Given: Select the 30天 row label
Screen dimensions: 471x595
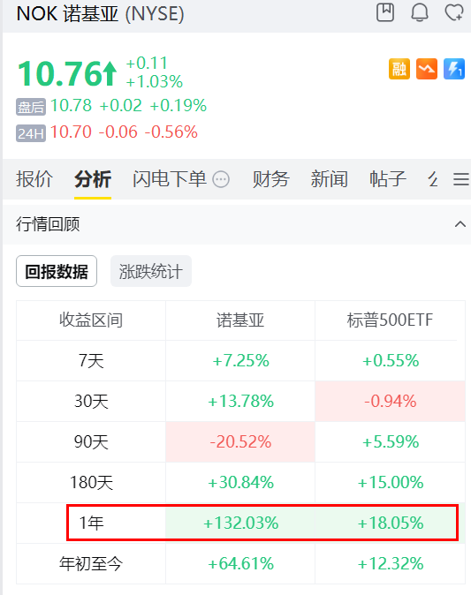Looking at the screenshot, I should pyautogui.click(x=91, y=401).
